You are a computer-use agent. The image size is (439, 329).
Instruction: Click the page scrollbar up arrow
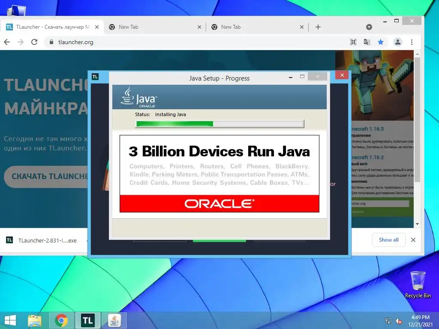click(417, 54)
